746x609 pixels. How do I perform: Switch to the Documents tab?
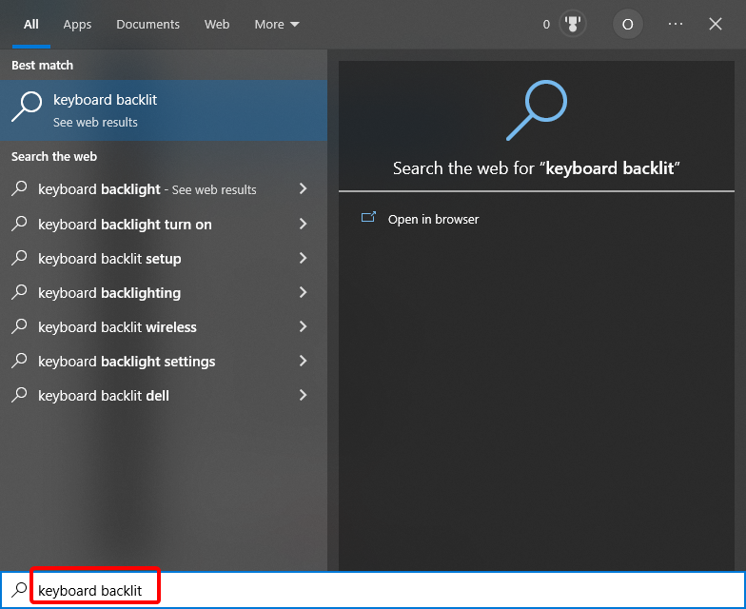click(x=147, y=24)
